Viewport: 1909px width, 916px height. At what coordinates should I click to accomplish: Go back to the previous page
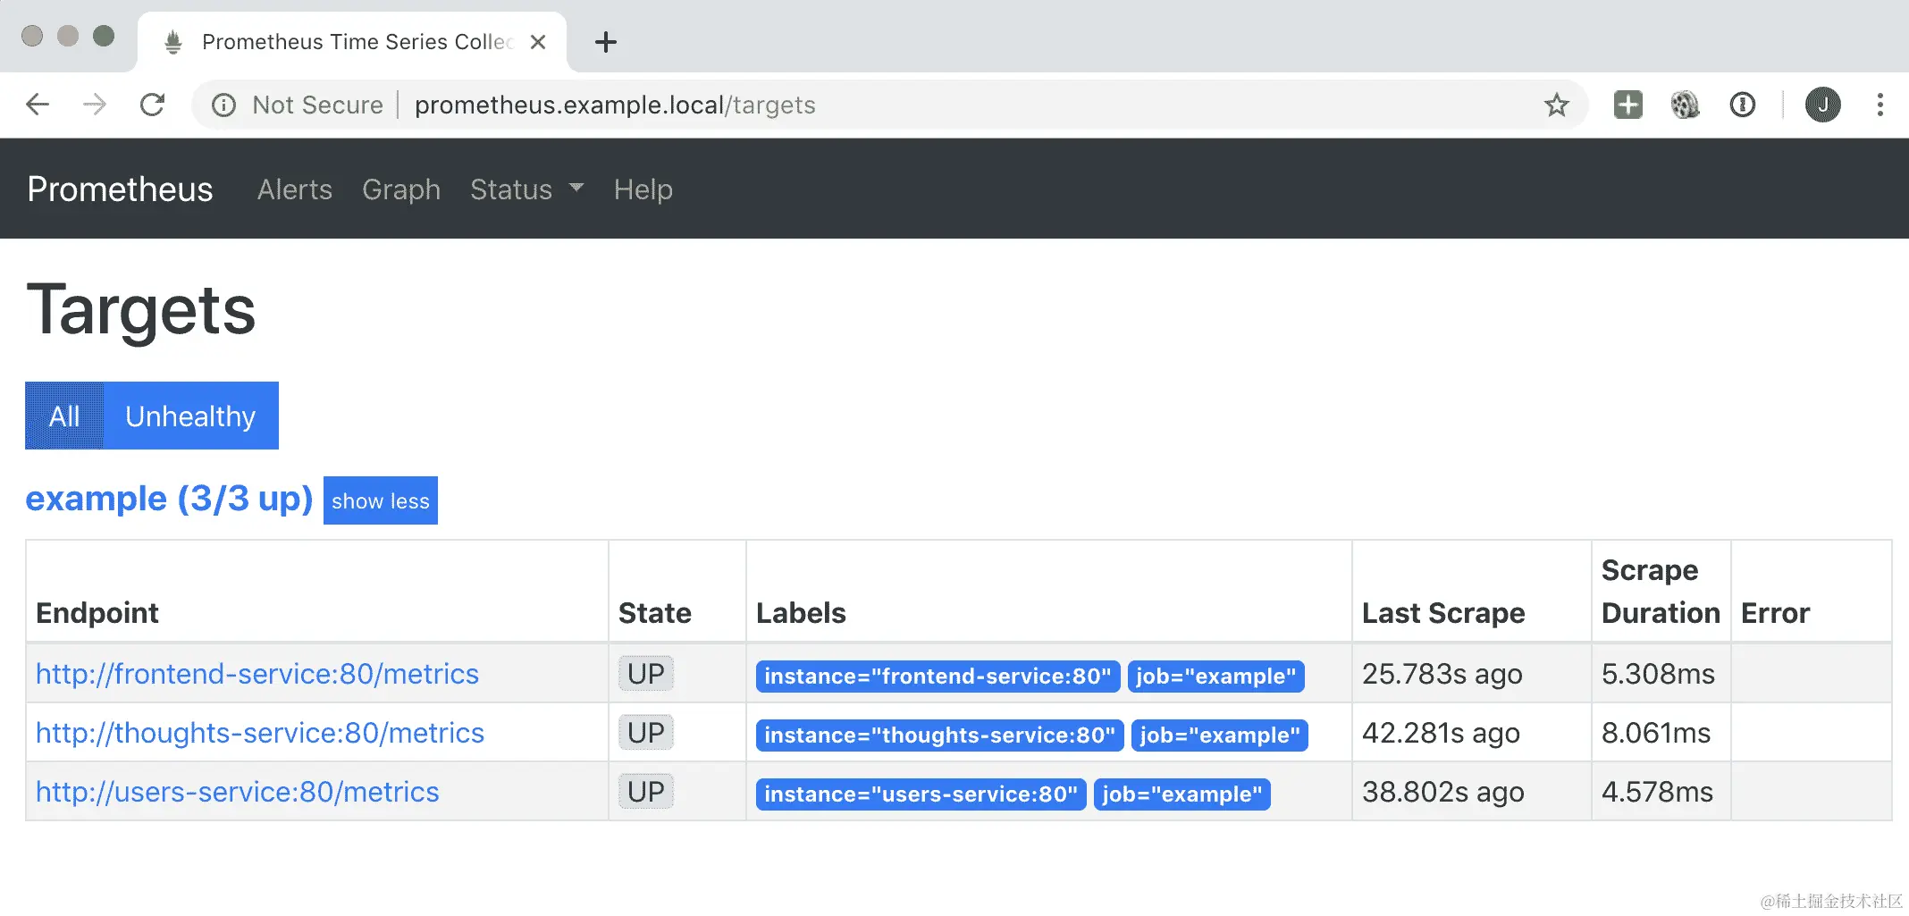38,105
